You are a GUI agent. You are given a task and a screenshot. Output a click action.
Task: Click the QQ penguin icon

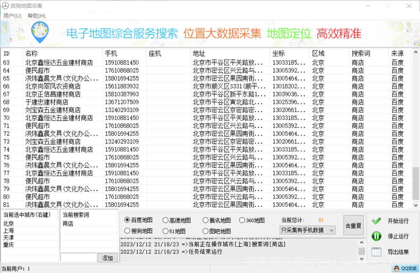[397, 268]
